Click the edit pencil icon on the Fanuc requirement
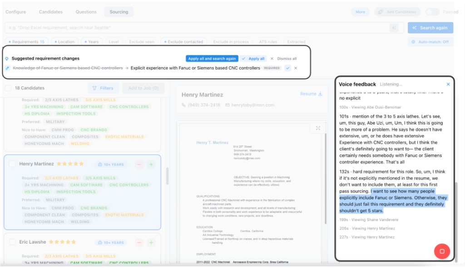 click(7, 68)
